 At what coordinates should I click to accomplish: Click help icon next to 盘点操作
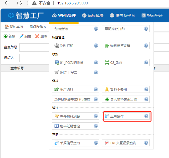(146, 116)
